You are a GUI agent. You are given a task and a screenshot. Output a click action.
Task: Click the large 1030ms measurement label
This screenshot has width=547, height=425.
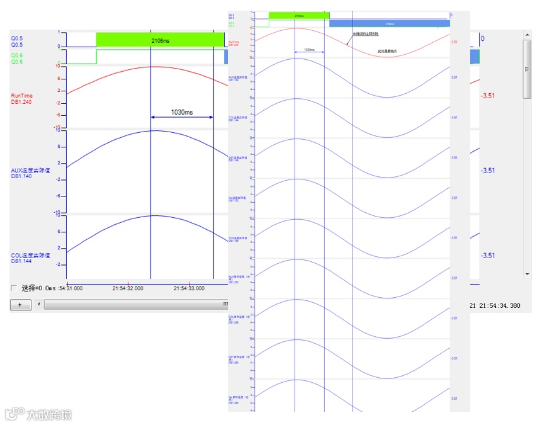[x=182, y=112]
